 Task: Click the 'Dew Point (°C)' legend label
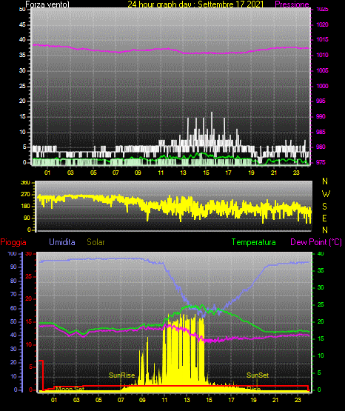[316, 242]
